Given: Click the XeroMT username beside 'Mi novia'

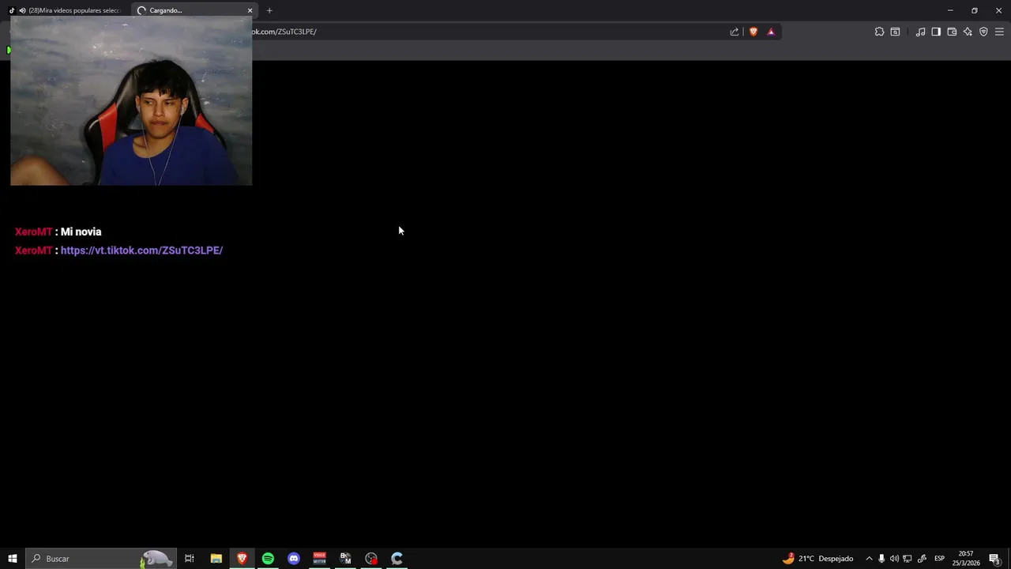Looking at the screenshot, I should pyautogui.click(x=33, y=232).
